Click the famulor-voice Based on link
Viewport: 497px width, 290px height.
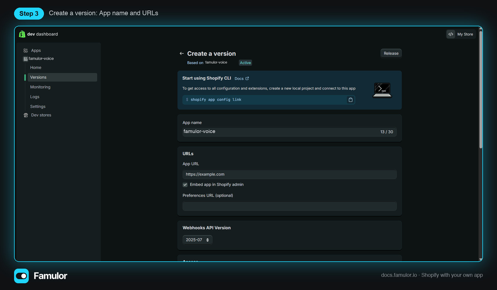[x=216, y=62]
